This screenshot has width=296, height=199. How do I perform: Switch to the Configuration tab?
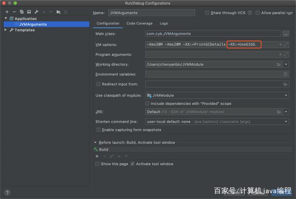(x=108, y=24)
